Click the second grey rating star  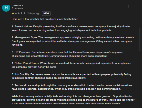(x=16, y=13)
